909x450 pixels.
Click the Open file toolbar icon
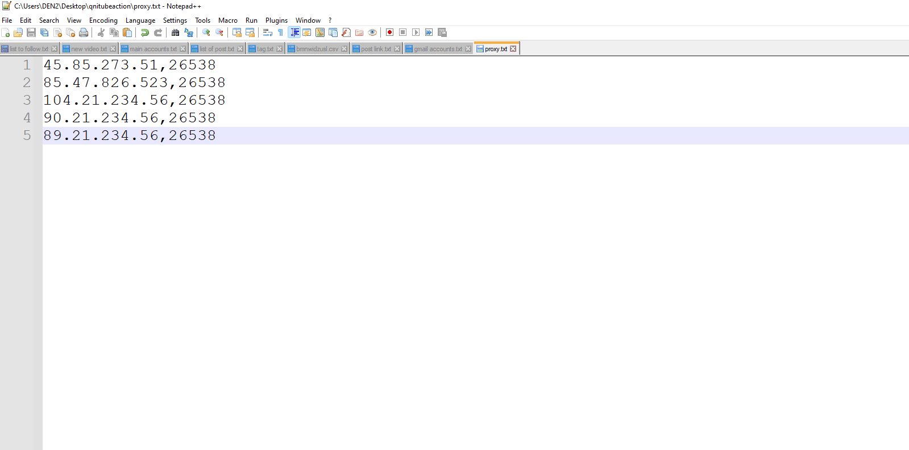[18, 32]
